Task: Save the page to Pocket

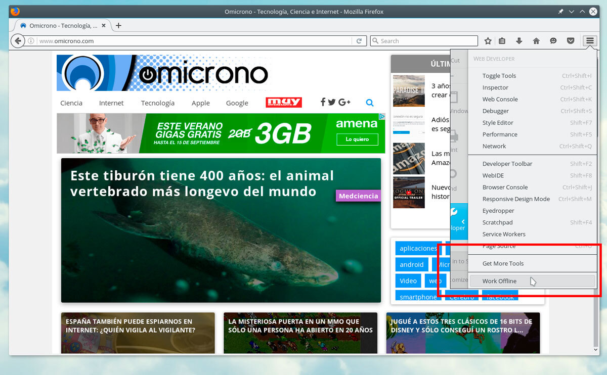Action: (570, 40)
